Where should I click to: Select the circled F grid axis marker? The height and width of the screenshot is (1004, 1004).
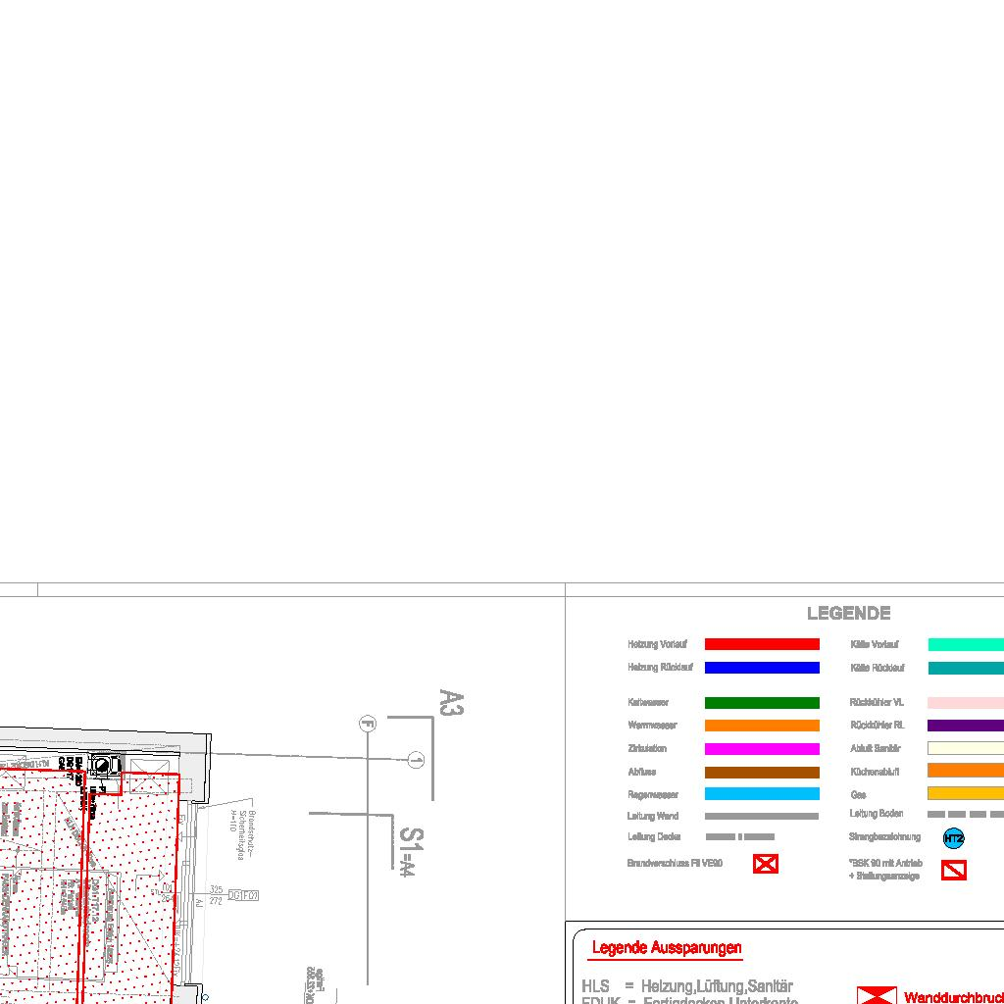tap(368, 725)
